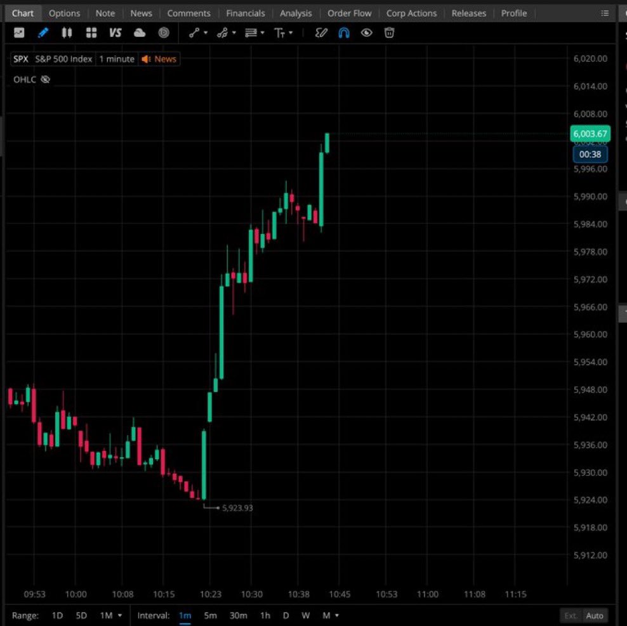627x626 pixels.
Task: Expand the line tool dropdown arrow
Action: click(206, 32)
